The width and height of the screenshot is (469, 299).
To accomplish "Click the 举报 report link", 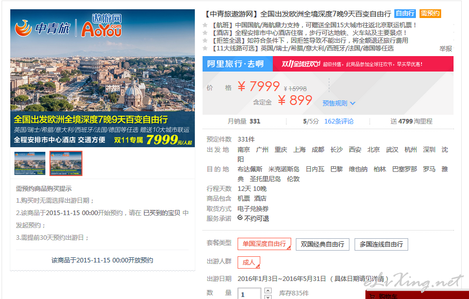I will [445, 49].
